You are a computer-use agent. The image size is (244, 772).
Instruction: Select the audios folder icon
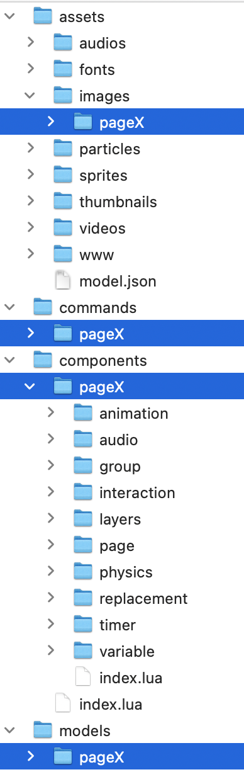point(63,43)
